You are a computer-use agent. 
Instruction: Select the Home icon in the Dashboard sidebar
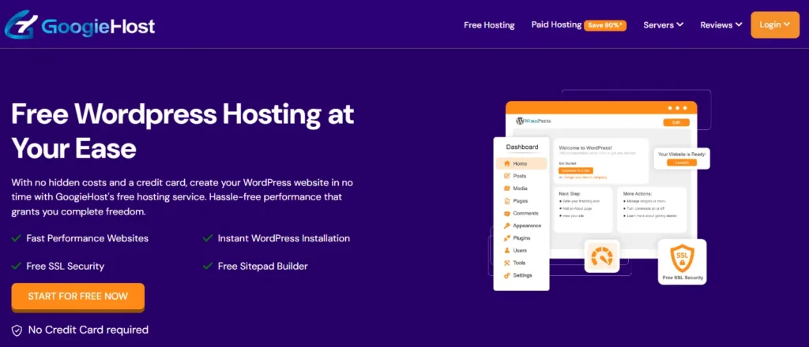point(506,164)
